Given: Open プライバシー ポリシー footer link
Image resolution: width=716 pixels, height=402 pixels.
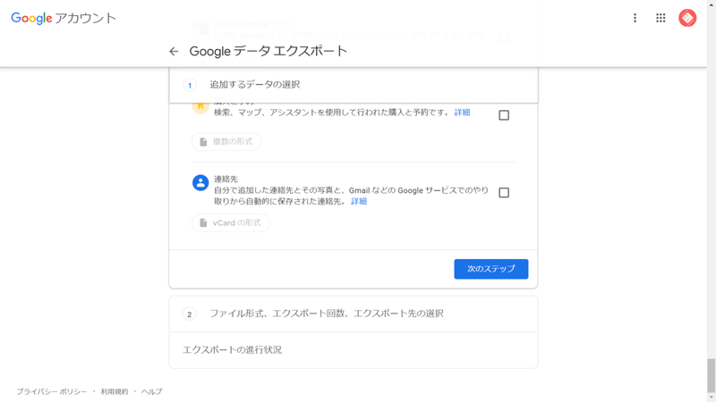Looking at the screenshot, I should pos(52,391).
